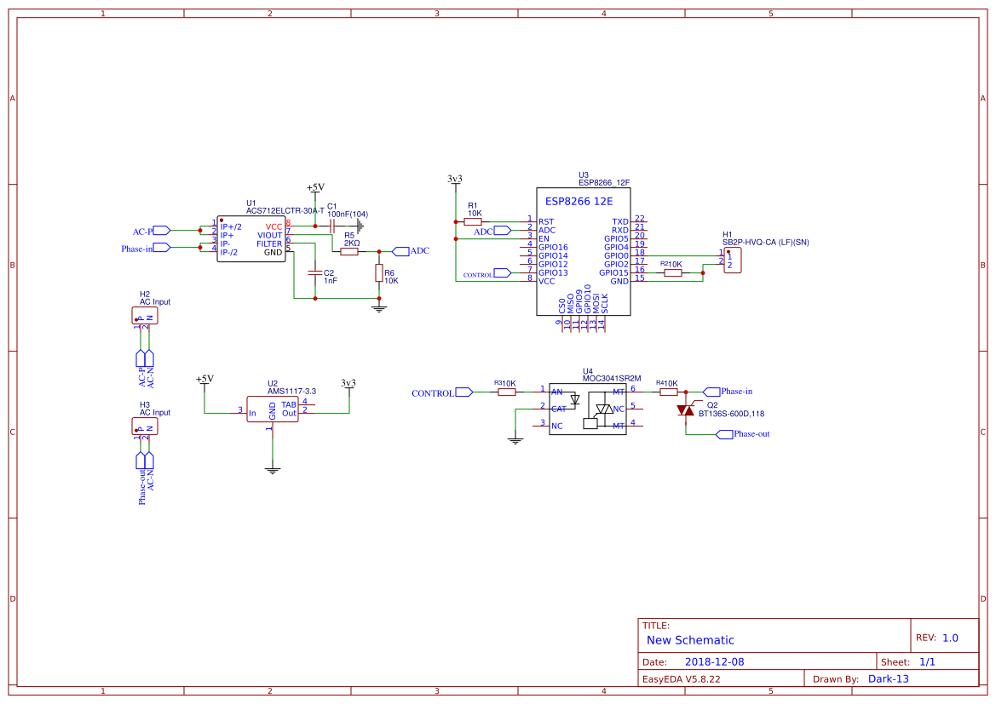Viewport: 996px width, 704px height.
Task: Toggle the ground symbol below resistor R6
Action: [x=377, y=306]
